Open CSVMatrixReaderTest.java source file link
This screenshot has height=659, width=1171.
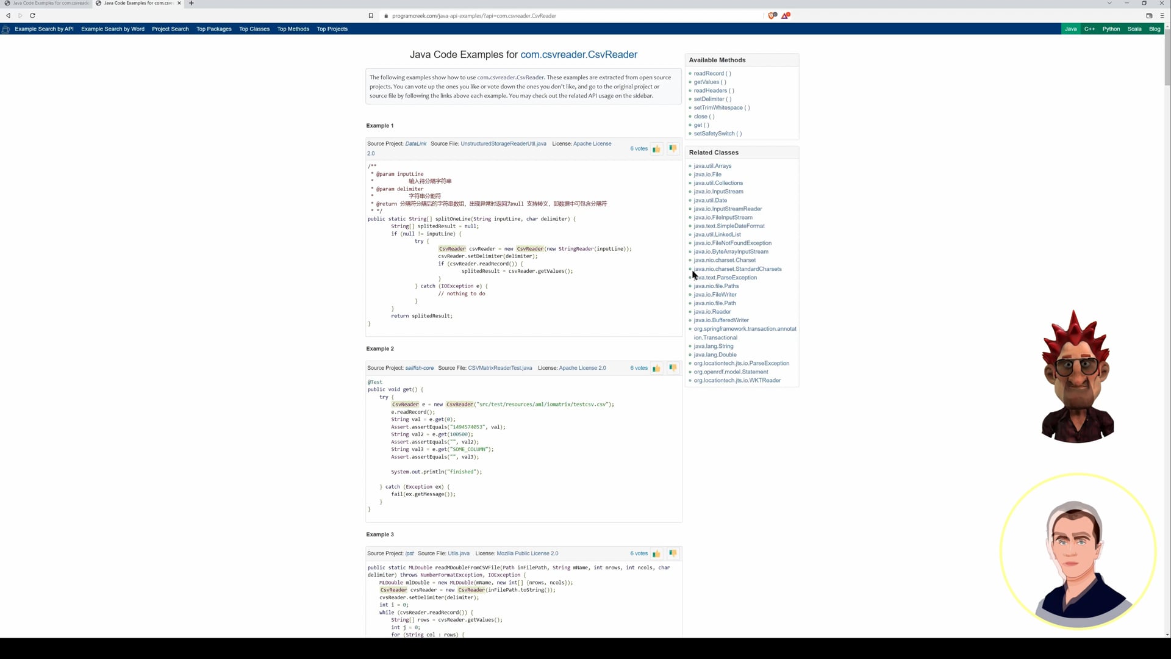[x=500, y=369]
